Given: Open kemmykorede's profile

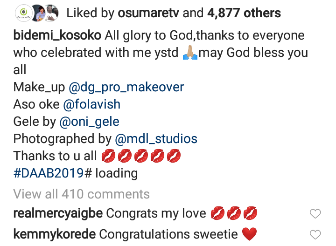Looking at the screenshot, I should (x=55, y=234).
